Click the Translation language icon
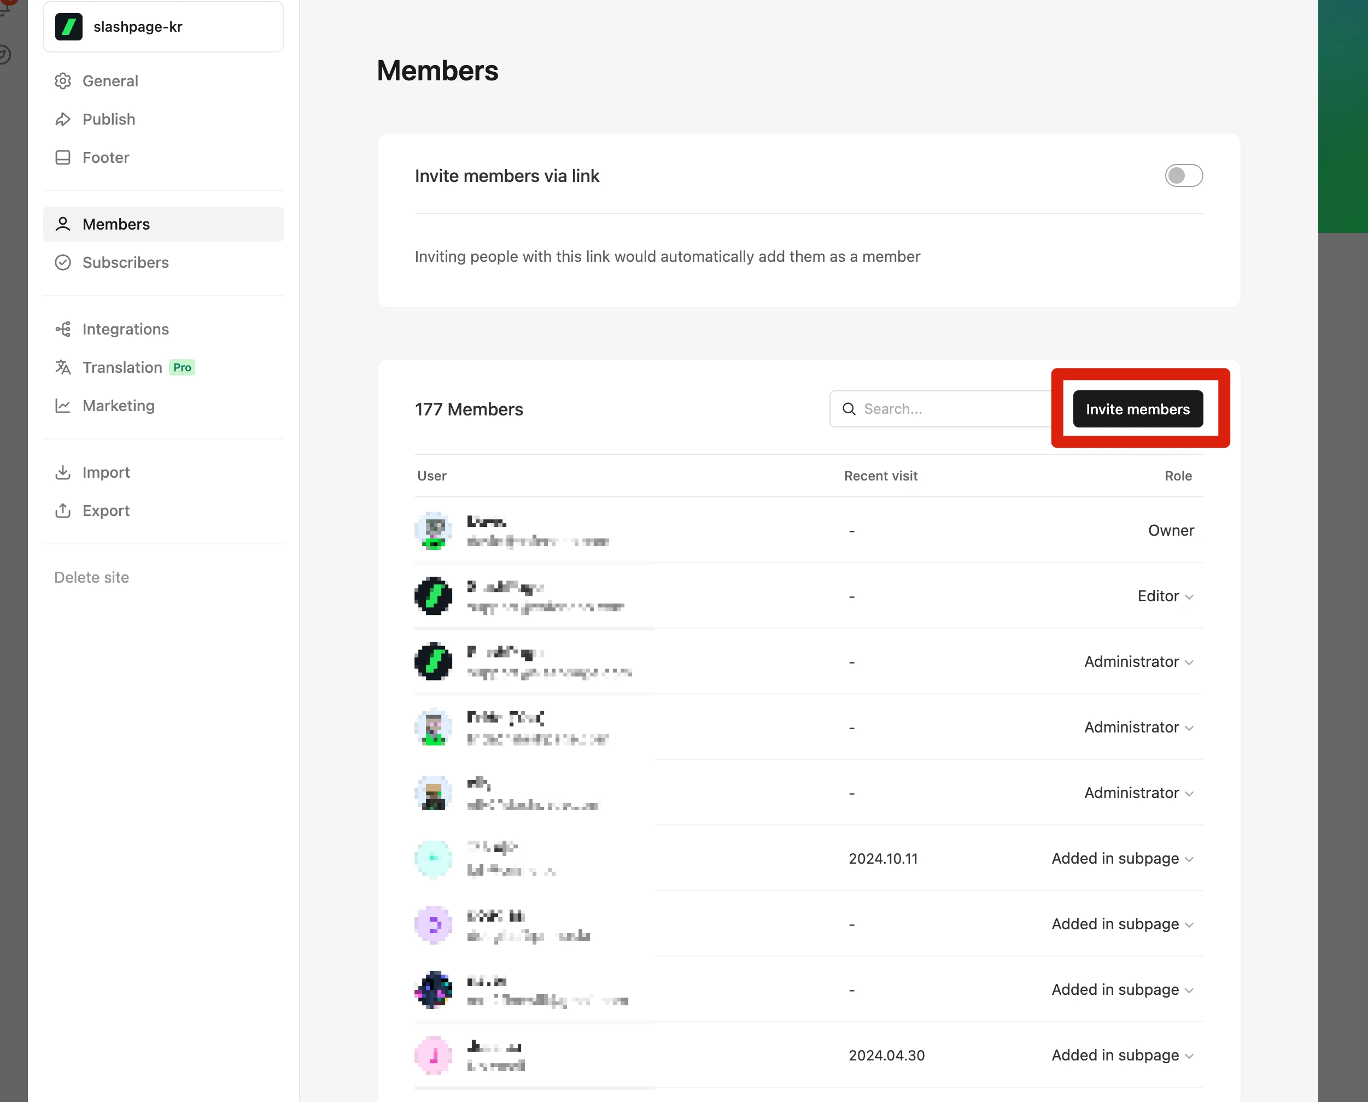Screen dimensions: 1368x1102 coord(63,367)
